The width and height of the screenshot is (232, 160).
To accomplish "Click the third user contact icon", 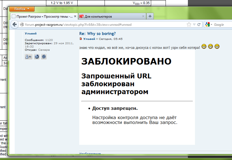I will pos(44,57).
